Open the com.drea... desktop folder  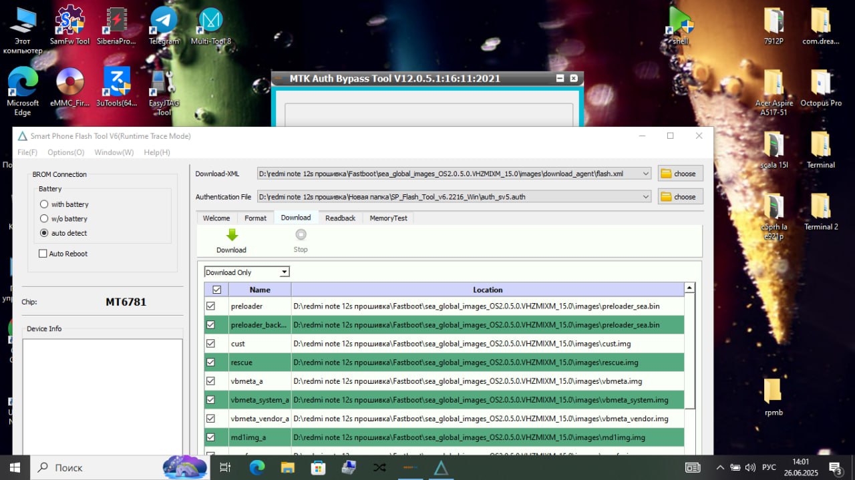coord(820,25)
